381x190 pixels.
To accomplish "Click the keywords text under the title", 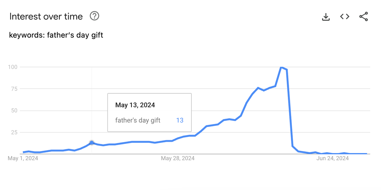I will tap(56, 35).
